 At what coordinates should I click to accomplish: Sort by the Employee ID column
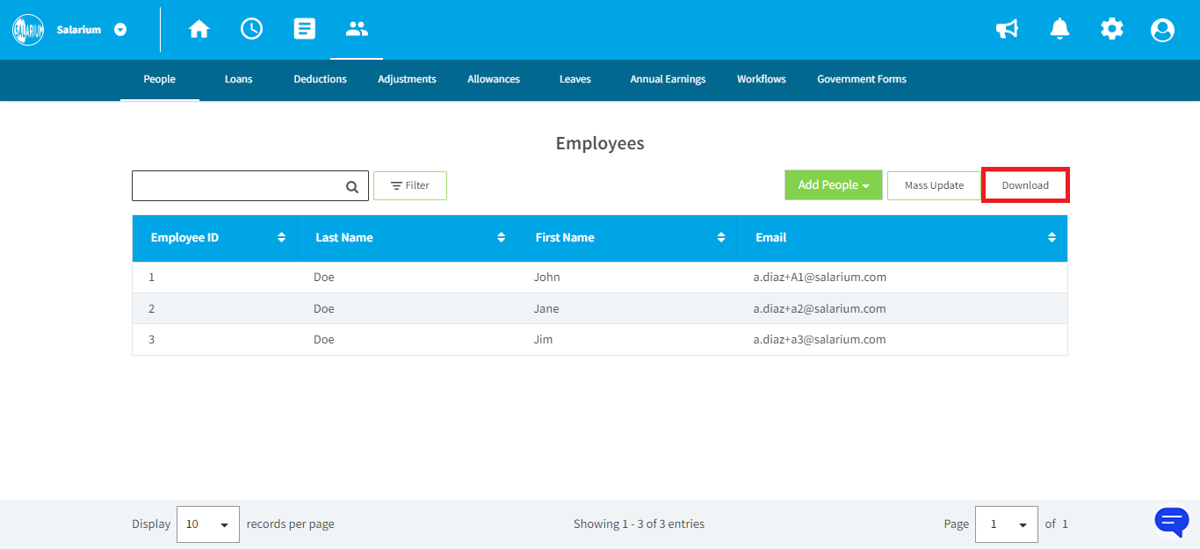pos(281,238)
